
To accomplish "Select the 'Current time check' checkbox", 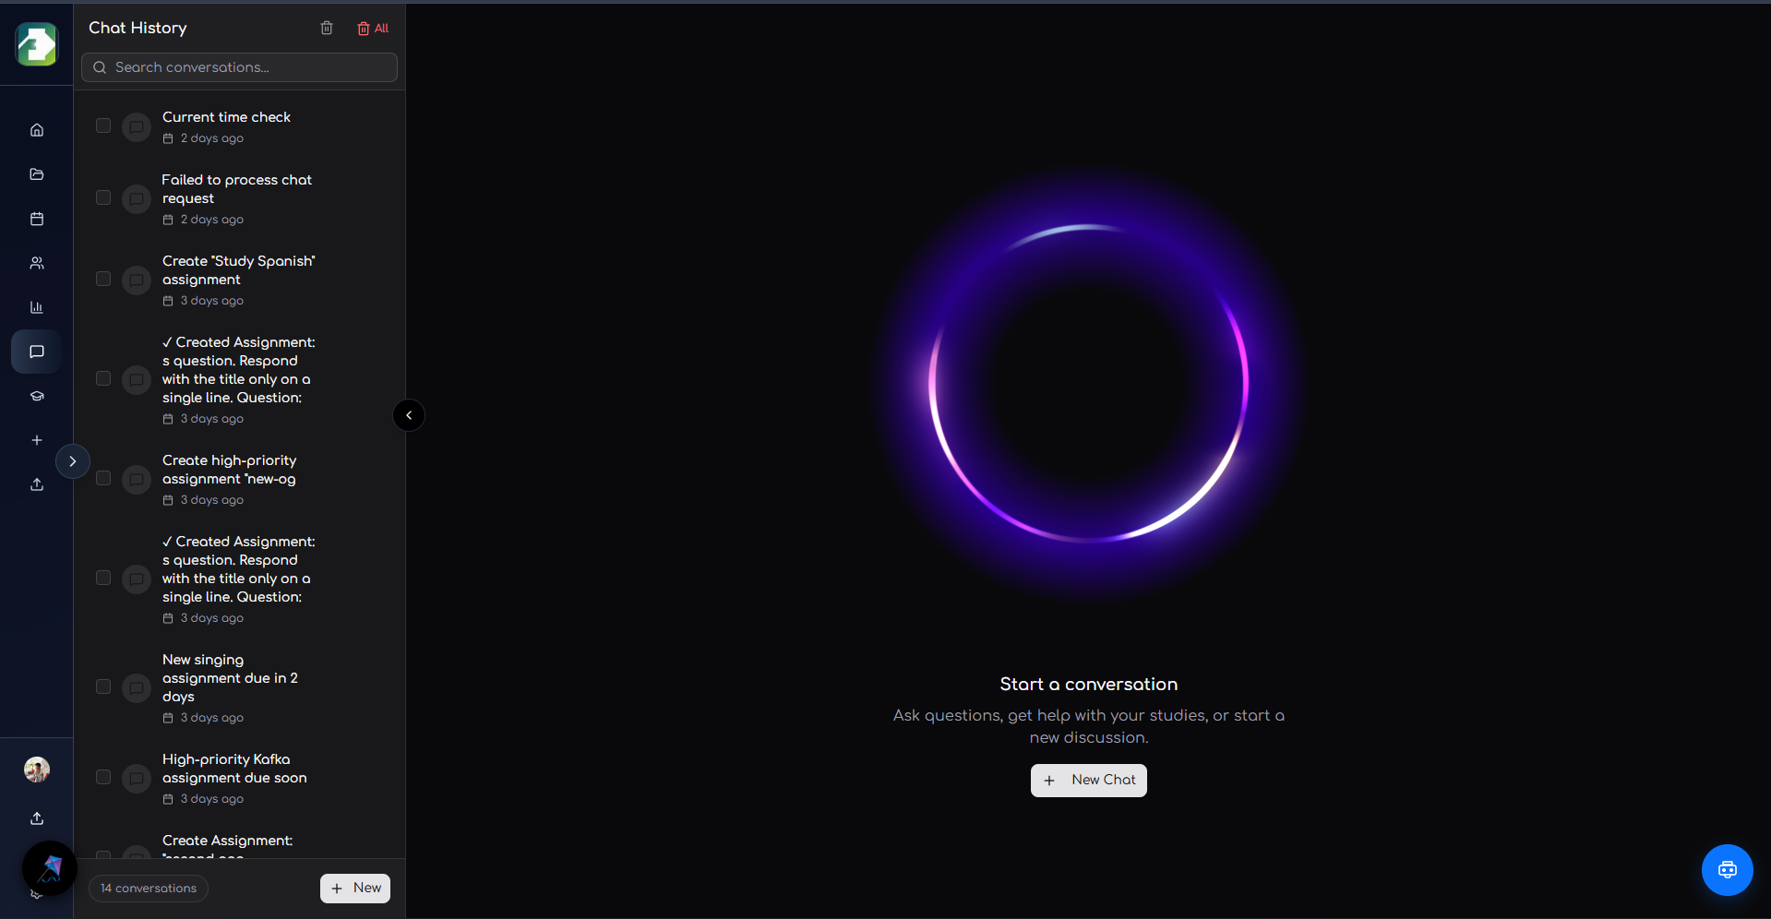I will coord(103,125).
